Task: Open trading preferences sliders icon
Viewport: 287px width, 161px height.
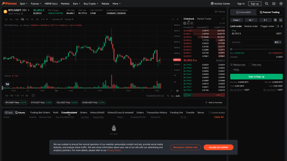Action: [275, 20]
